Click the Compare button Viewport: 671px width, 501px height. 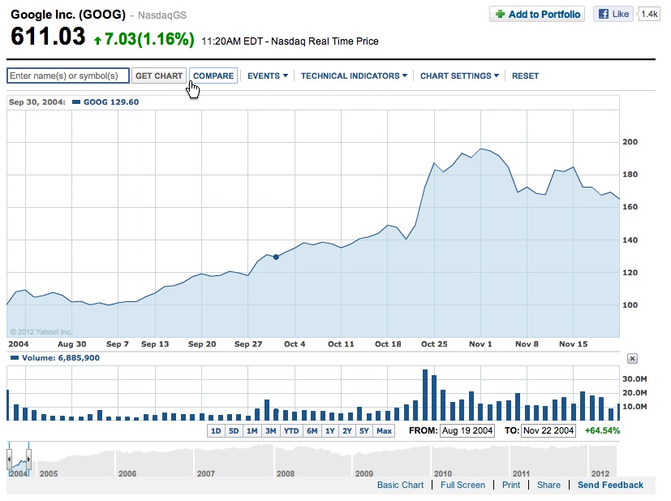213,76
